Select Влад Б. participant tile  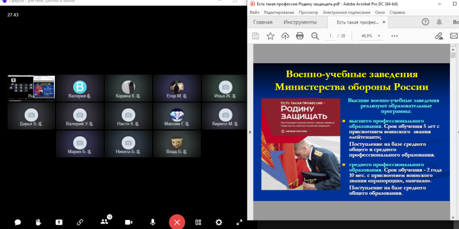tap(177, 143)
